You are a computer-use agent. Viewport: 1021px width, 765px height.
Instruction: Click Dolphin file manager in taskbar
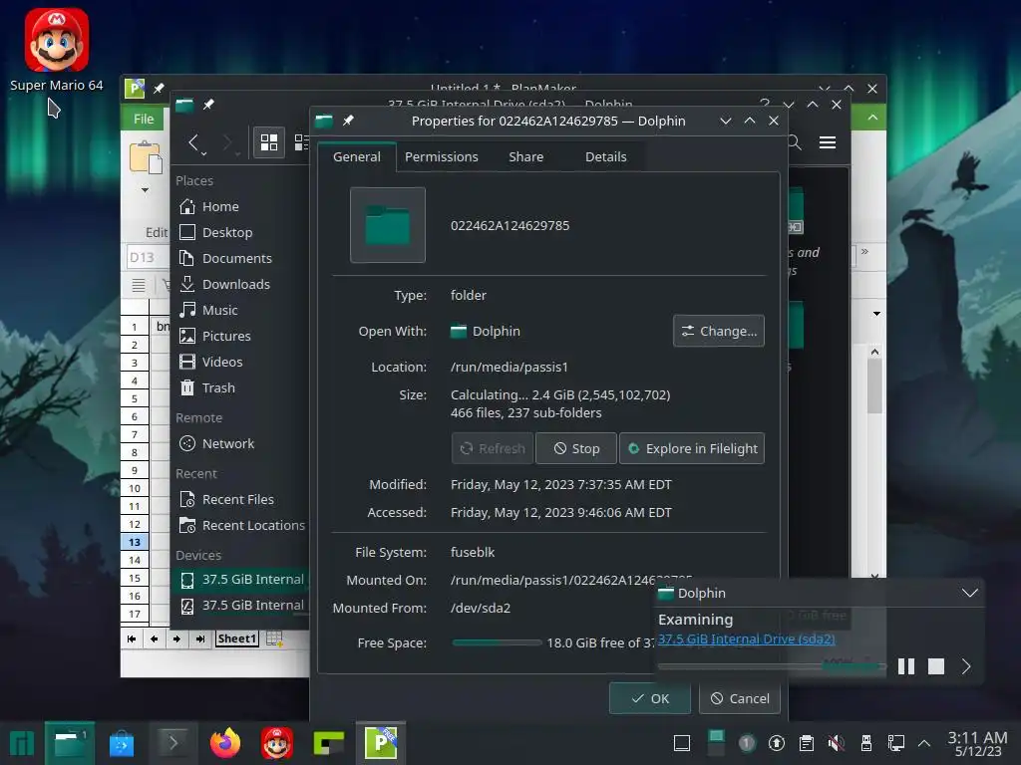71,743
